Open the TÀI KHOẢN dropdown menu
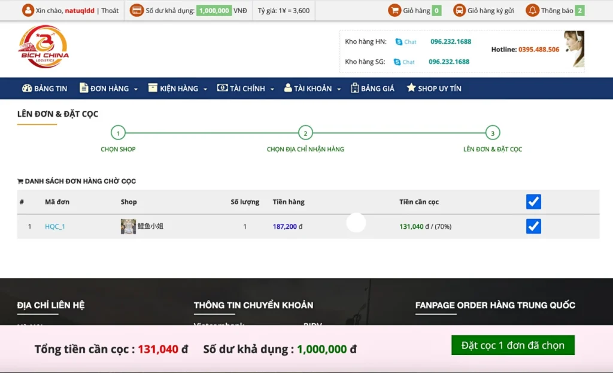Viewport: 613px width, 373px height. [x=312, y=89]
